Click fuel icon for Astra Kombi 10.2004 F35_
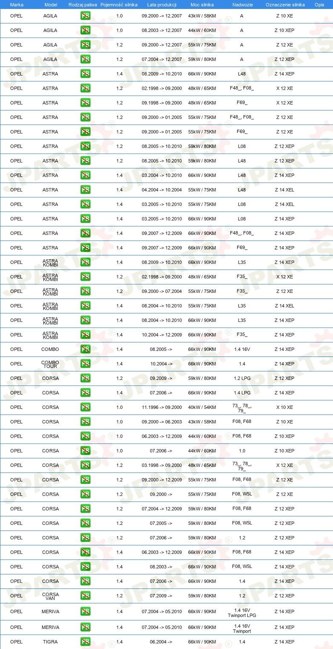This screenshot has width=333, height=649. [86, 335]
